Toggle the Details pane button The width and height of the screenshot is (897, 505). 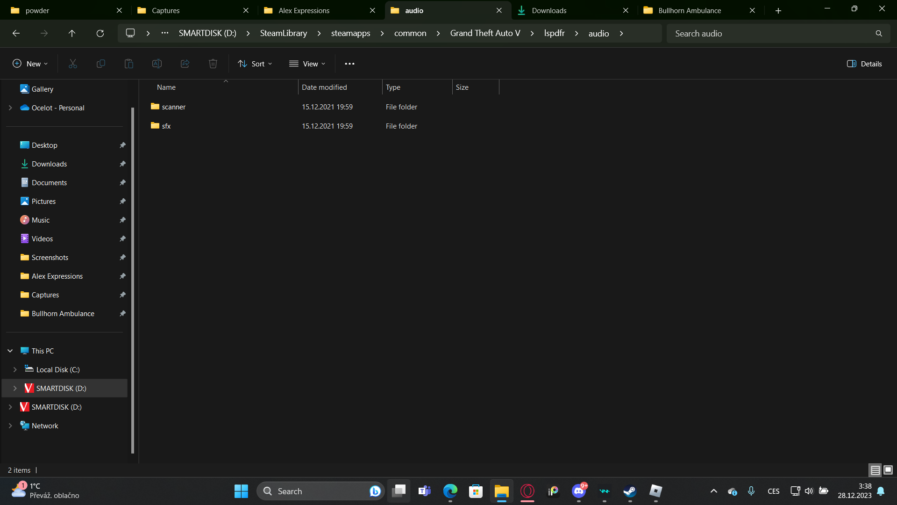[864, 64]
